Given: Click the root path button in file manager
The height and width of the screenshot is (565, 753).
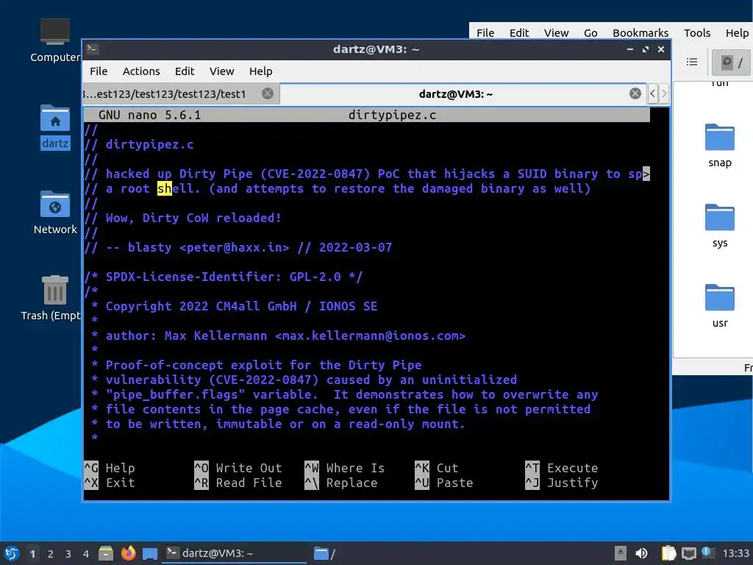Looking at the screenshot, I should [732, 62].
